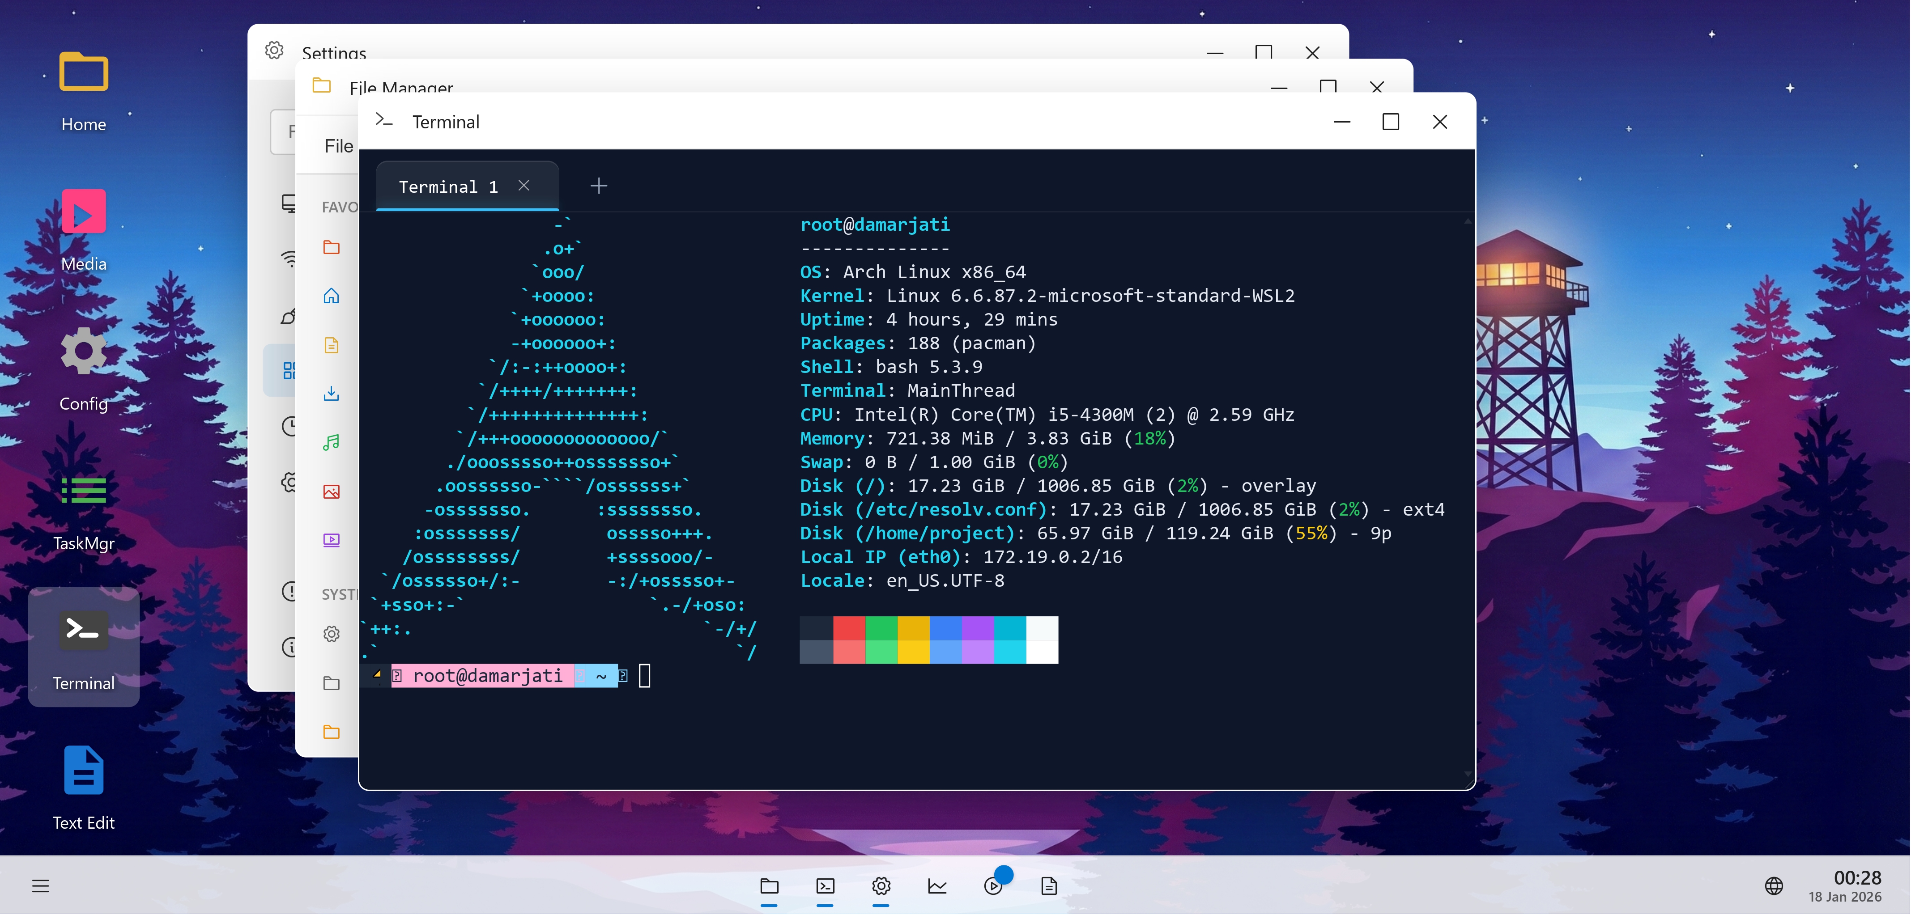Open the text editor taskbar icon
This screenshot has width=1911, height=915.
(1049, 885)
